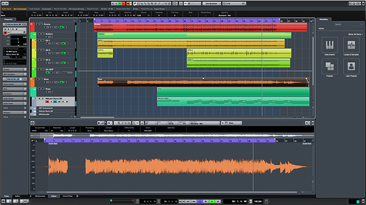366x205 pixels.
Task: Click the project window horizontal scrollbar
Action: click(x=97, y=117)
